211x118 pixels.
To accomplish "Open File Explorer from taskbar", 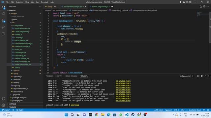I will [x=103, y=115].
